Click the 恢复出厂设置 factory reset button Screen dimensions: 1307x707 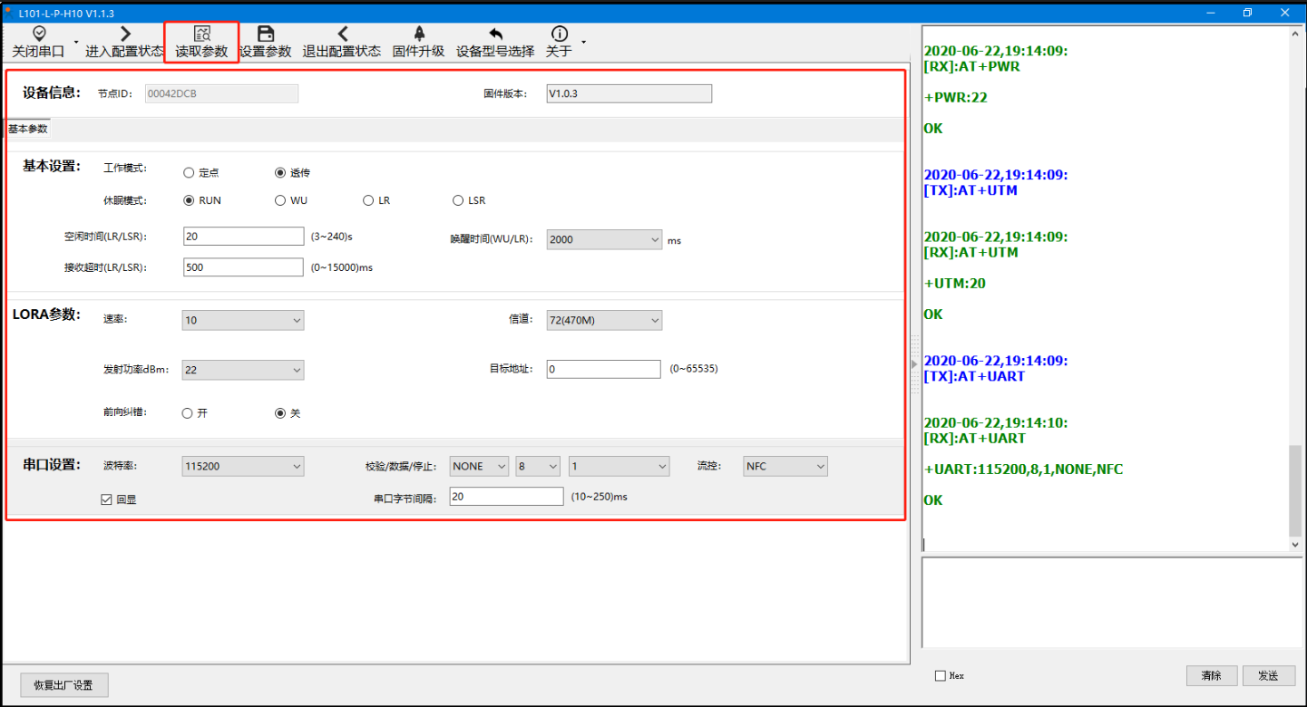[x=63, y=685]
